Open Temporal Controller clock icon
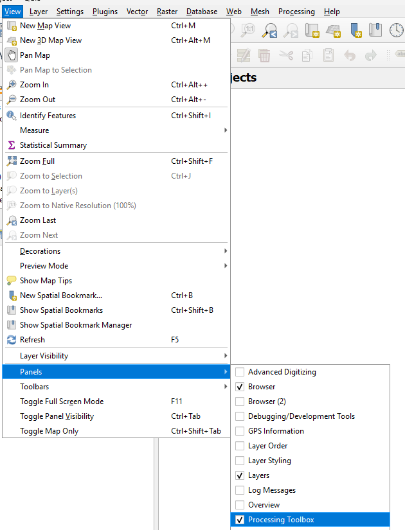Image resolution: width=405 pixels, height=530 pixels. click(396, 30)
